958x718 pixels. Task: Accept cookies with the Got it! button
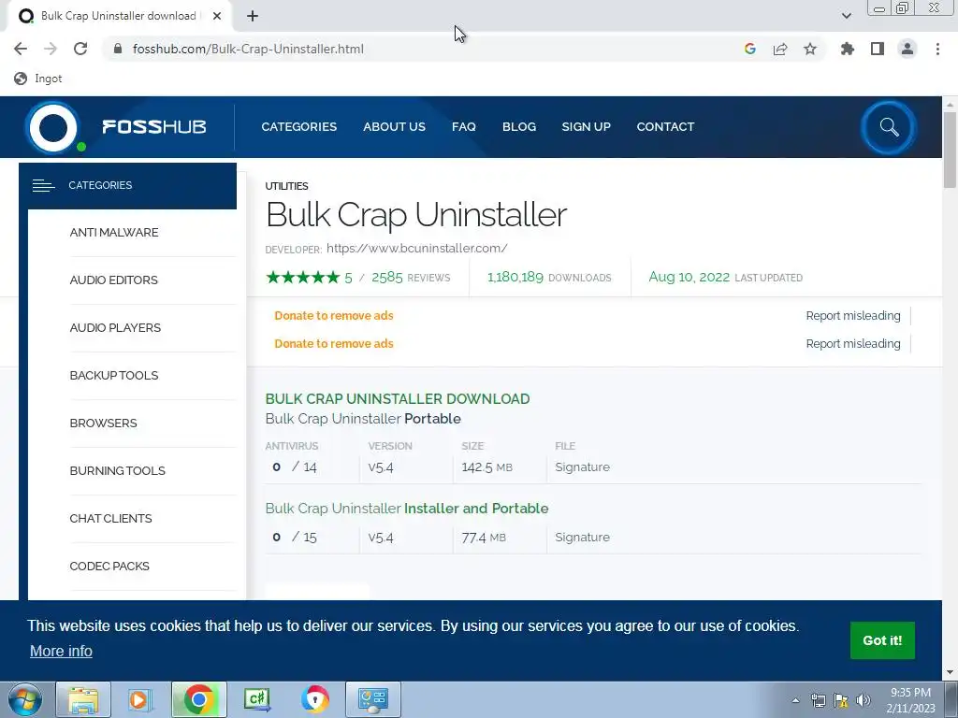coord(882,640)
